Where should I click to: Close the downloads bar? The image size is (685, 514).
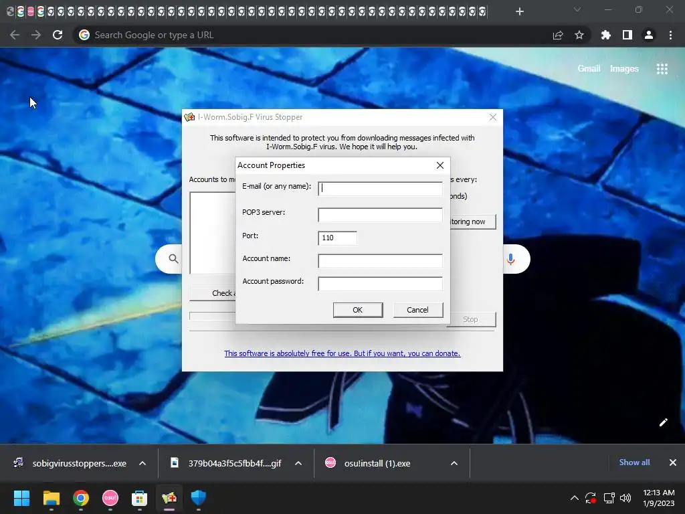tap(673, 462)
